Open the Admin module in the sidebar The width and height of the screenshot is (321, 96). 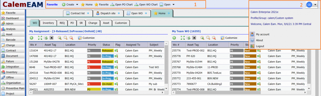(13, 23)
